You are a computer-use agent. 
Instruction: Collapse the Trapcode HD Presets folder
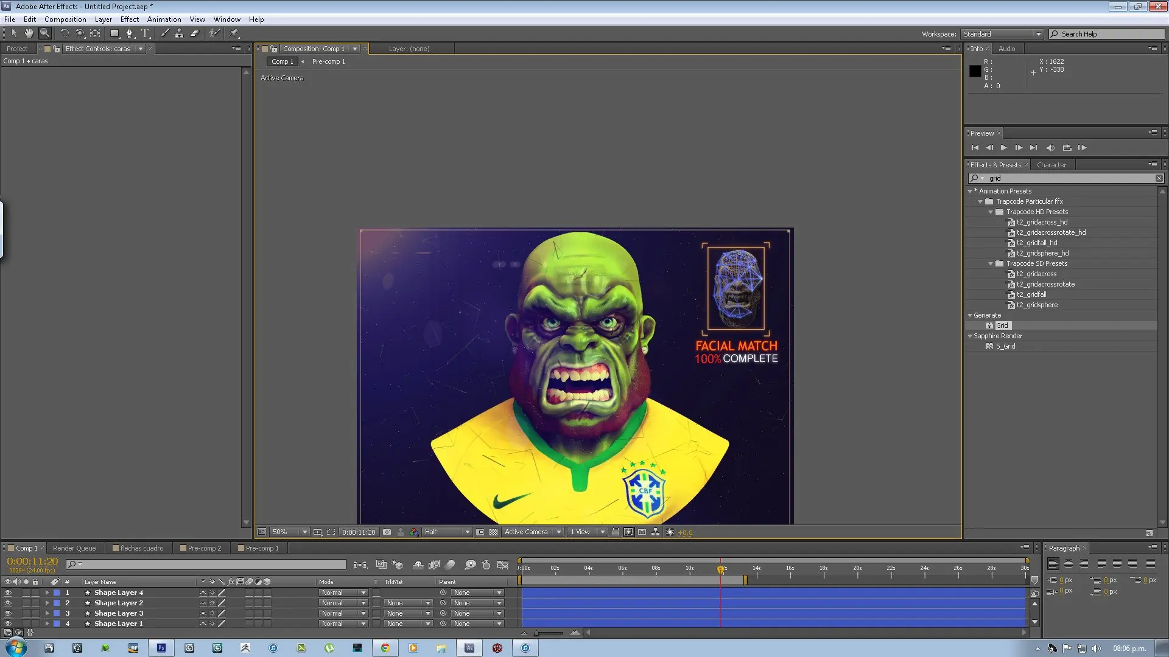click(991, 212)
